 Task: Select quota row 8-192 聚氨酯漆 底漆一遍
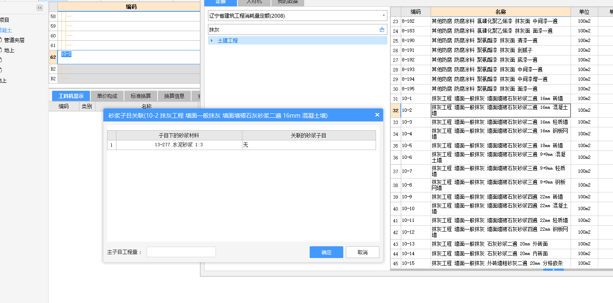[500, 60]
